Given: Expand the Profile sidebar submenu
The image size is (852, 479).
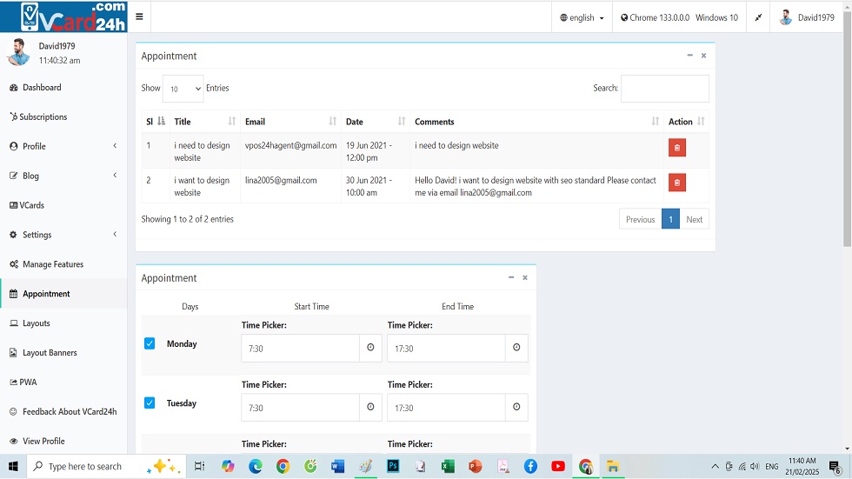Looking at the screenshot, I should pyautogui.click(x=63, y=146).
